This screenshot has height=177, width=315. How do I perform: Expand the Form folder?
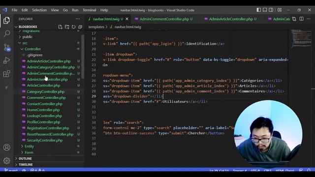pyautogui.click(x=29, y=152)
